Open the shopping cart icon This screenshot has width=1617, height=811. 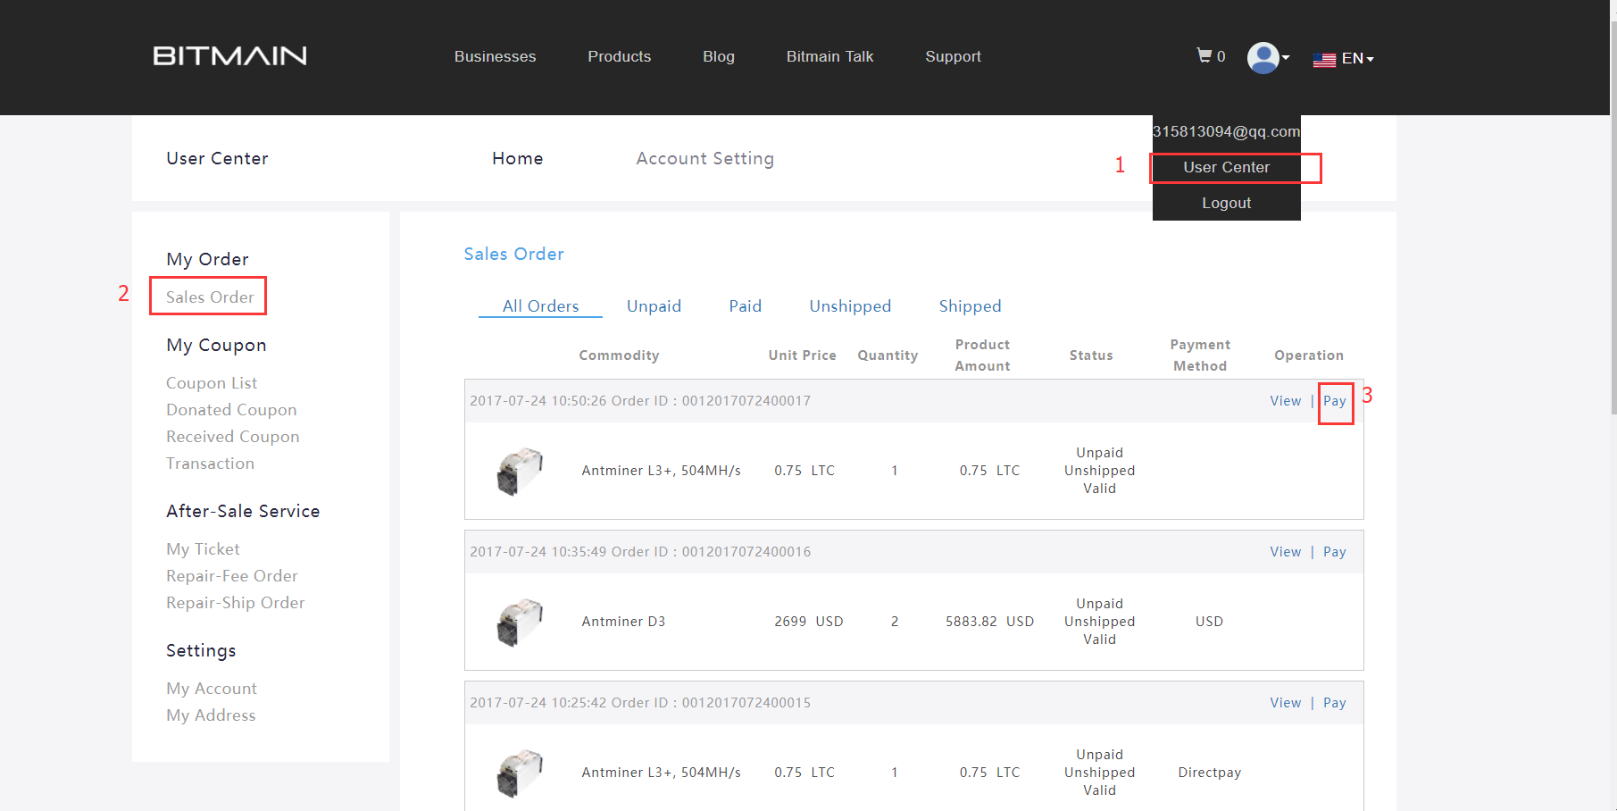coord(1204,55)
